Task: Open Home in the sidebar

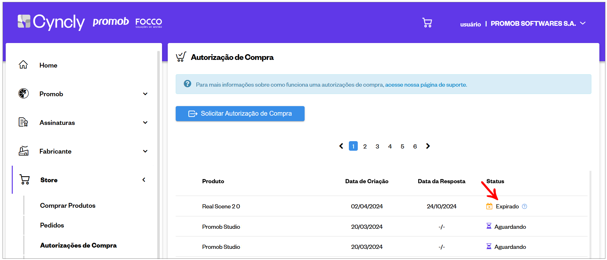Action: [48, 65]
